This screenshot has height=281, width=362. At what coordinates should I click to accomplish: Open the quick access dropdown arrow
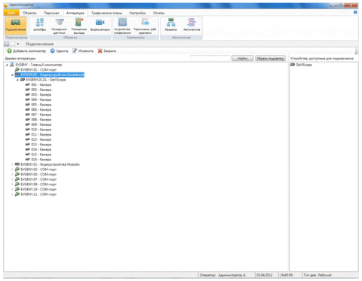18,44
